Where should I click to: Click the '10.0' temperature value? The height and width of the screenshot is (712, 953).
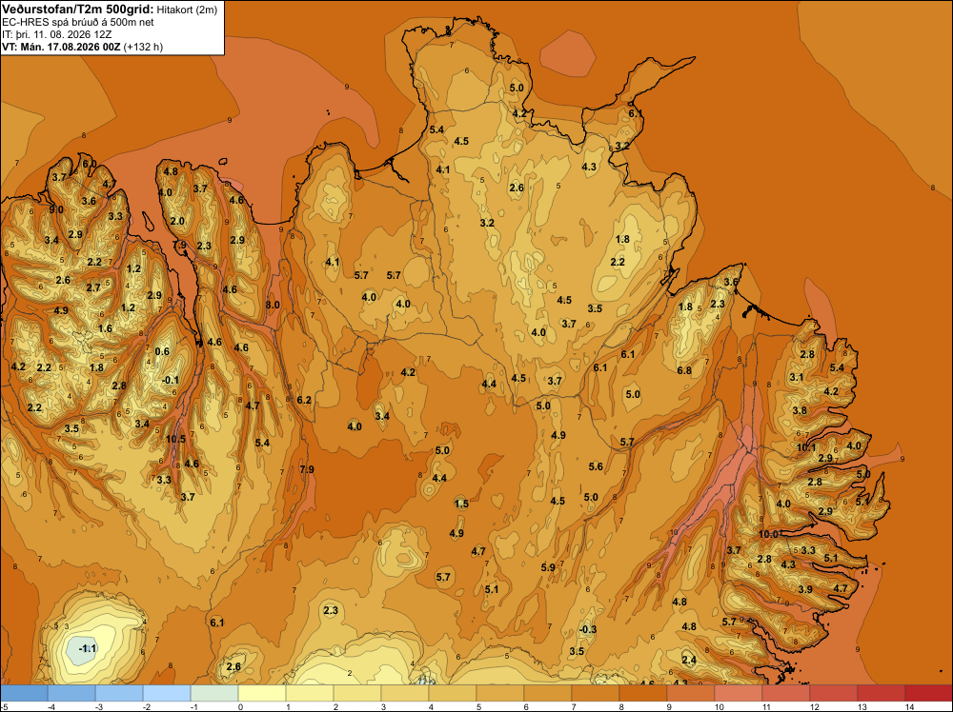point(769,534)
